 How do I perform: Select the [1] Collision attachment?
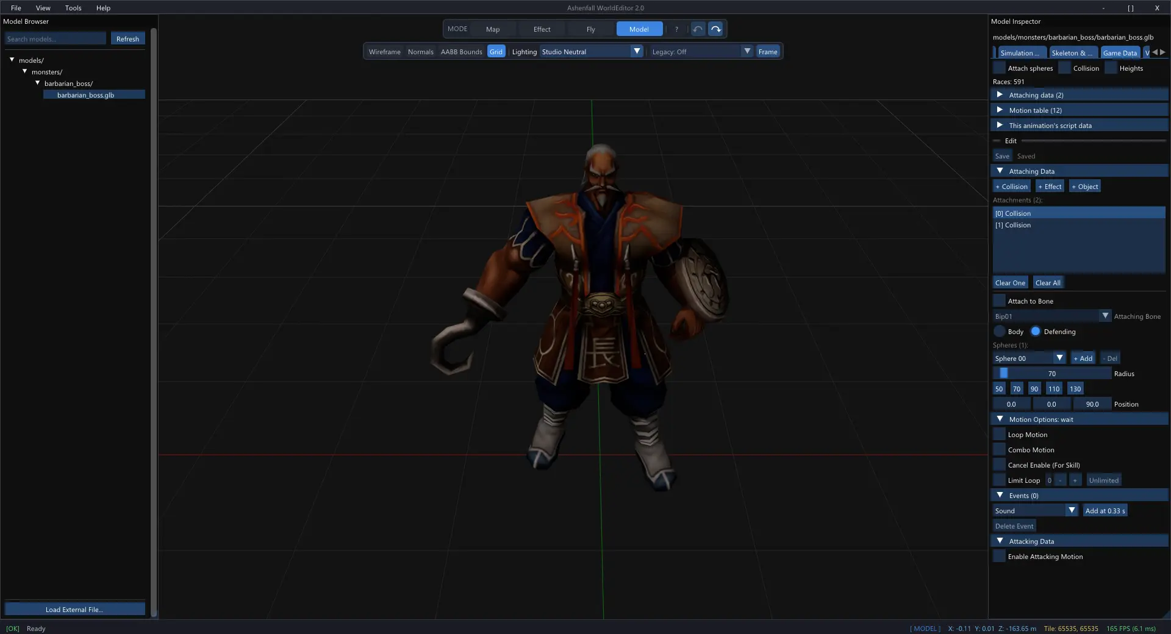1078,225
